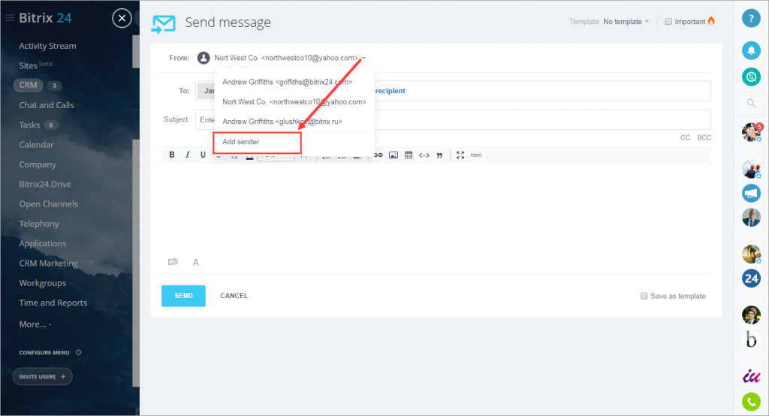The height and width of the screenshot is (416, 769).
Task: Select sender northwestco10@yahoo.com from list
Action: 294,101
